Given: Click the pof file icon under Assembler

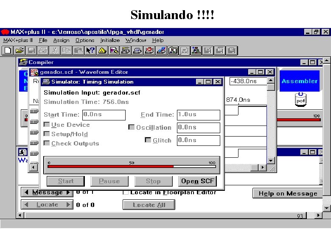Looking at the screenshot, I should click(x=300, y=100).
